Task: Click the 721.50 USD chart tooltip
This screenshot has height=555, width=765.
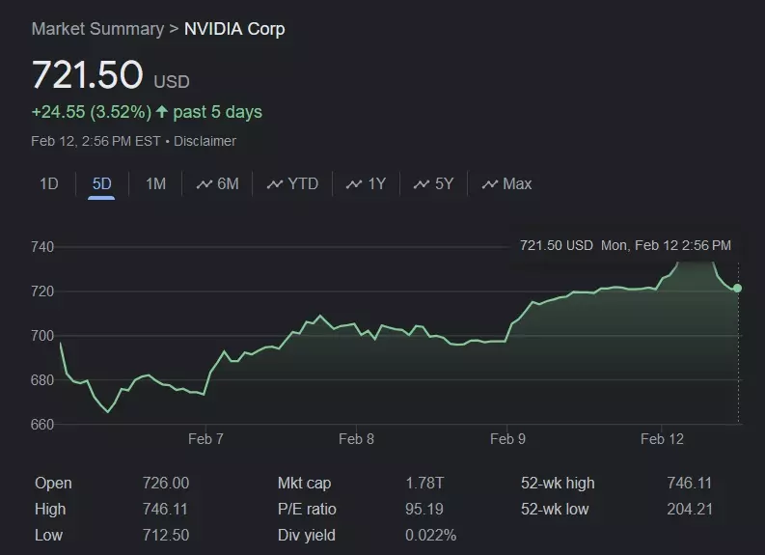Action: pyautogui.click(x=625, y=245)
